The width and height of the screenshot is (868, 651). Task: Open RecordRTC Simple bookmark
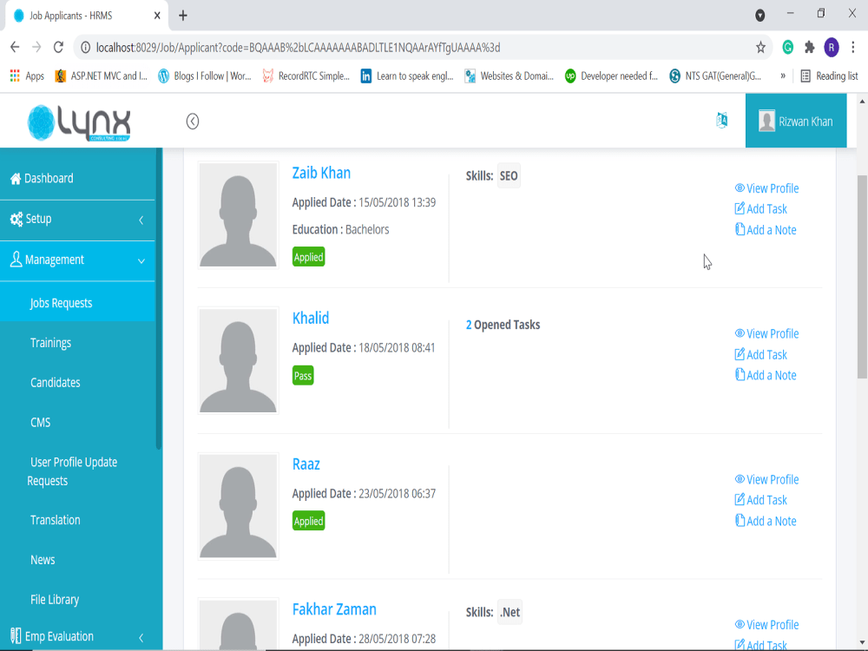[306, 76]
